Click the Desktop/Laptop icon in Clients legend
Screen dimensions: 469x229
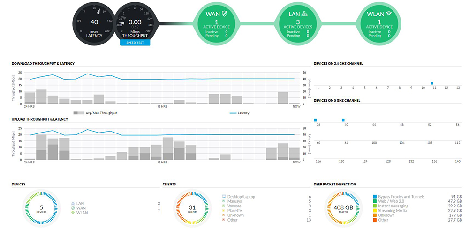tap(224, 197)
